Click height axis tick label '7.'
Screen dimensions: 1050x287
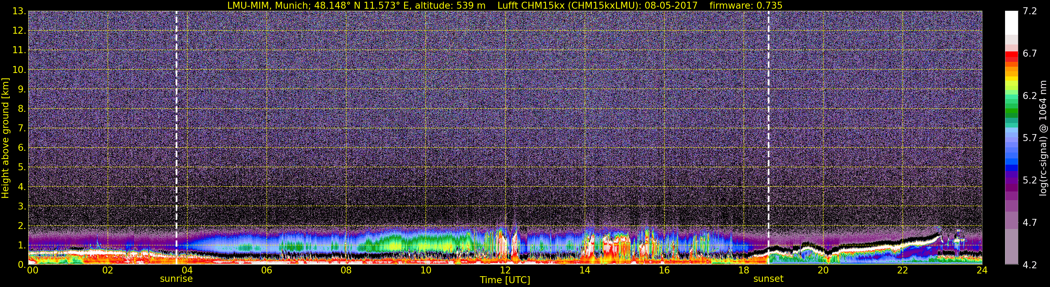click(22, 129)
